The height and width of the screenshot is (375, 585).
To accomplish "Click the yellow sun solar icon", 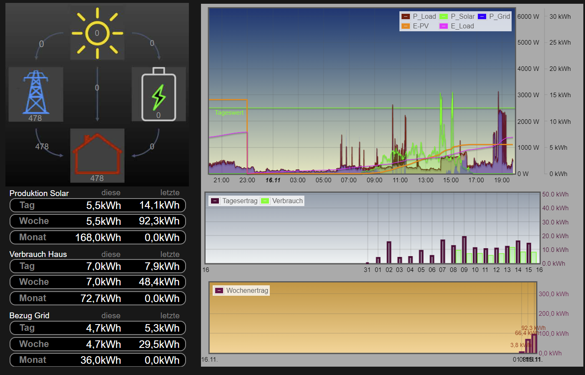I will point(97,33).
